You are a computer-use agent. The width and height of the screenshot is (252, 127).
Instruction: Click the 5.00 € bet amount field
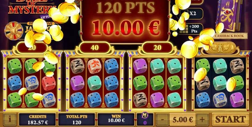tap(182, 119)
